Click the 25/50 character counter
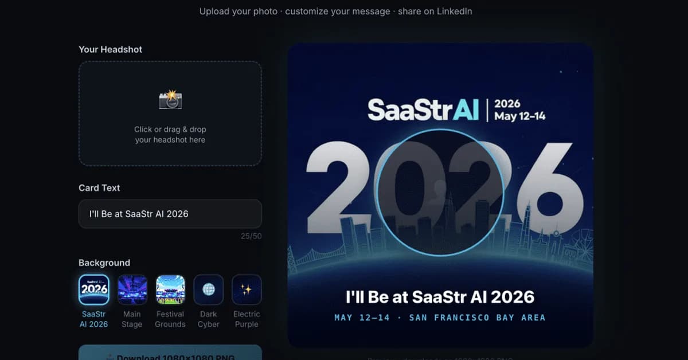The height and width of the screenshot is (360, 688). coord(251,236)
